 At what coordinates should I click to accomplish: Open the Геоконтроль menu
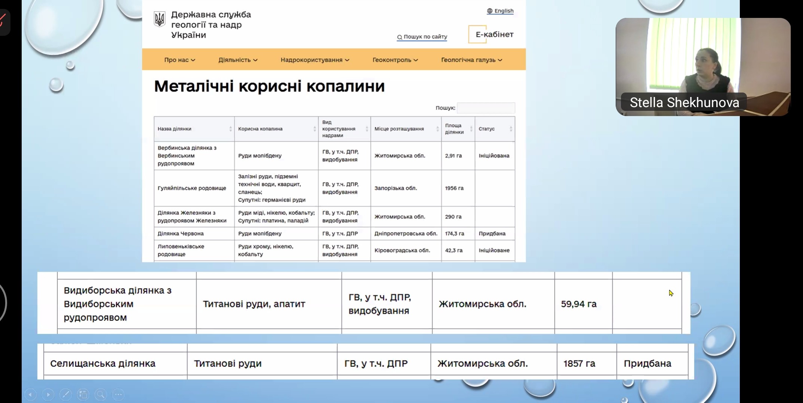(395, 60)
